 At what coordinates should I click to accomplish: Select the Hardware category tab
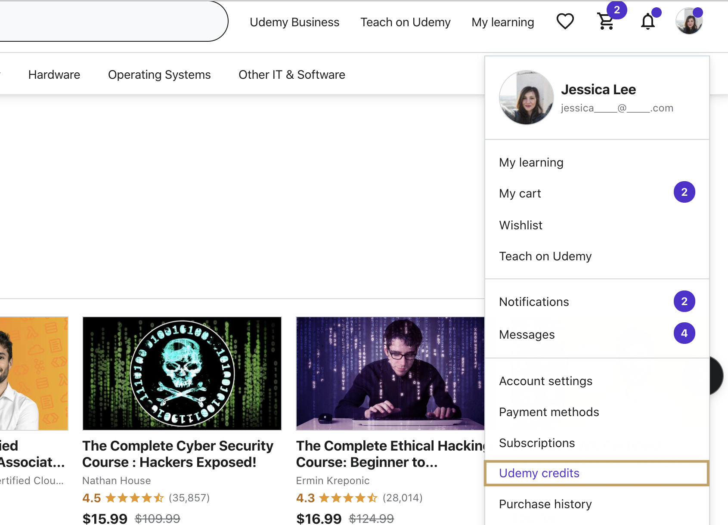tap(54, 74)
